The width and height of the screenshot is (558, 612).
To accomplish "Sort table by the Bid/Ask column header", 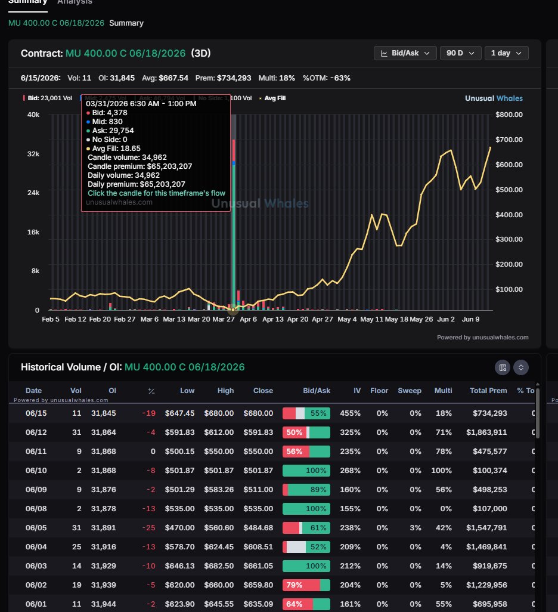I will point(317,391).
